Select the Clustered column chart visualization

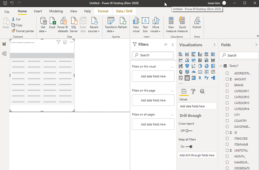point(200,54)
